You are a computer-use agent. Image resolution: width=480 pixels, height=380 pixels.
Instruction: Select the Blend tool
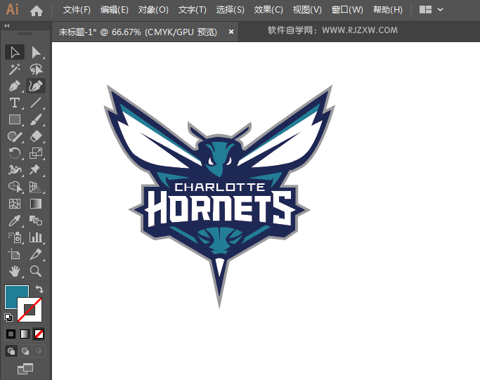pyautogui.click(x=36, y=221)
